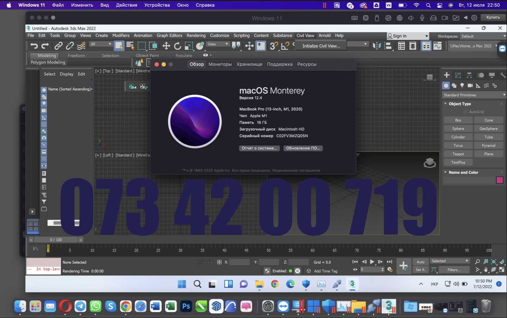Open the Graph Editors menu
507x318 pixels.
169,36
